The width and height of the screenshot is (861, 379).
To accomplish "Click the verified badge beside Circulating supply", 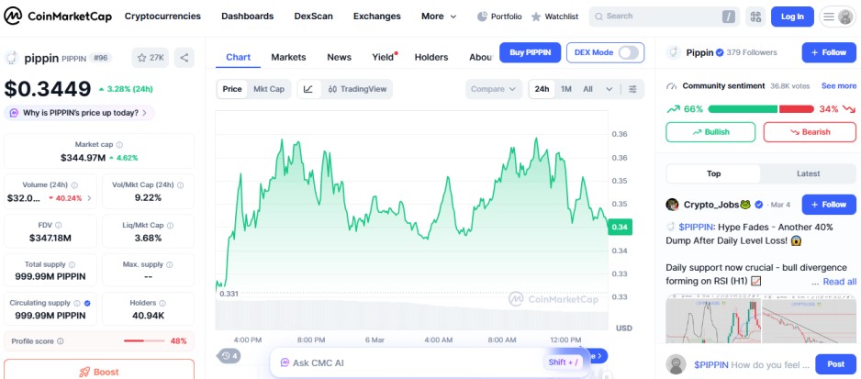I will (x=87, y=303).
